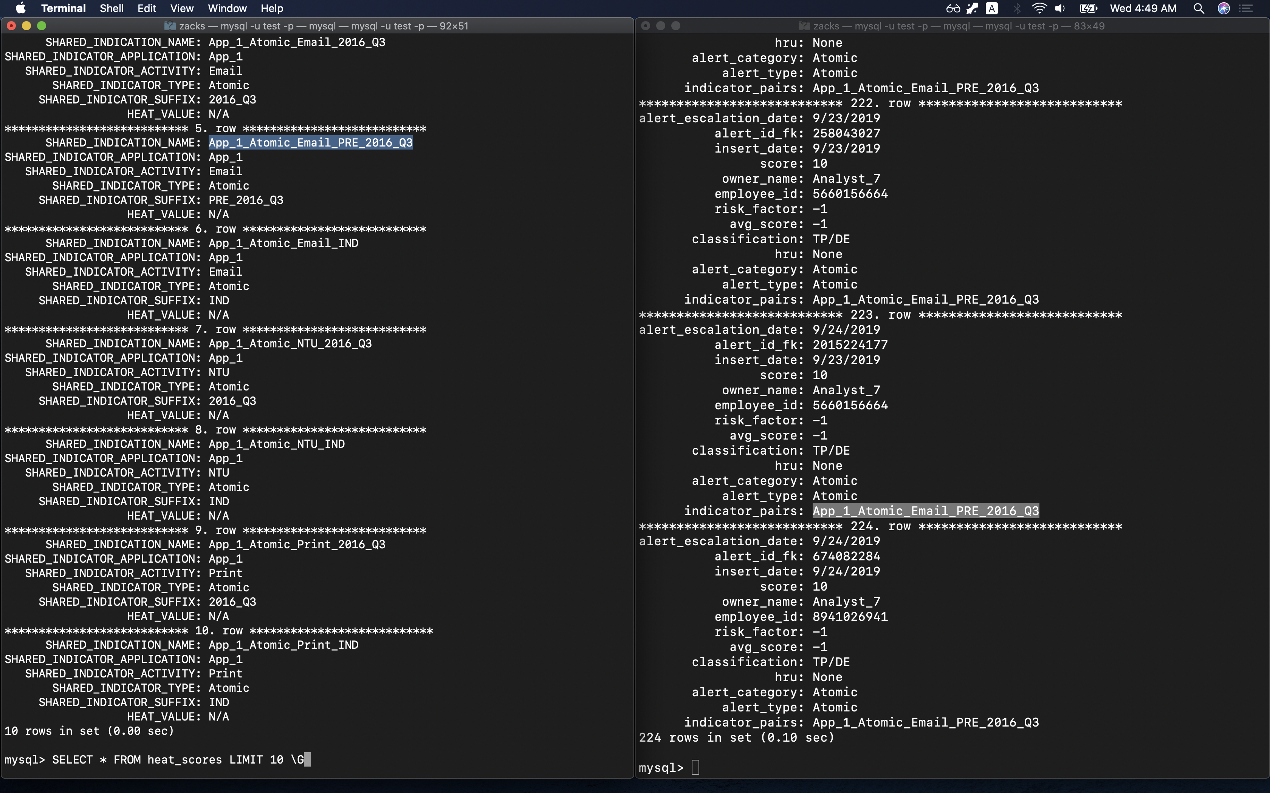Open the Notification Center list icon
The height and width of the screenshot is (793, 1270).
pyautogui.click(x=1246, y=8)
